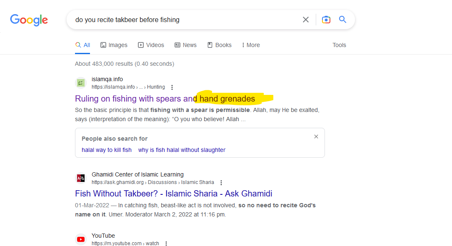The height and width of the screenshot is (246, 452).
Task: Open three-dot menu for islamqa result
Action: [172, 87]
